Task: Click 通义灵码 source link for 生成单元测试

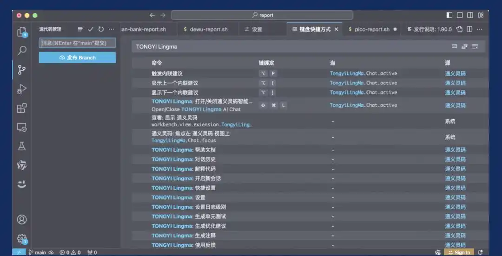Action: (455, 217)
